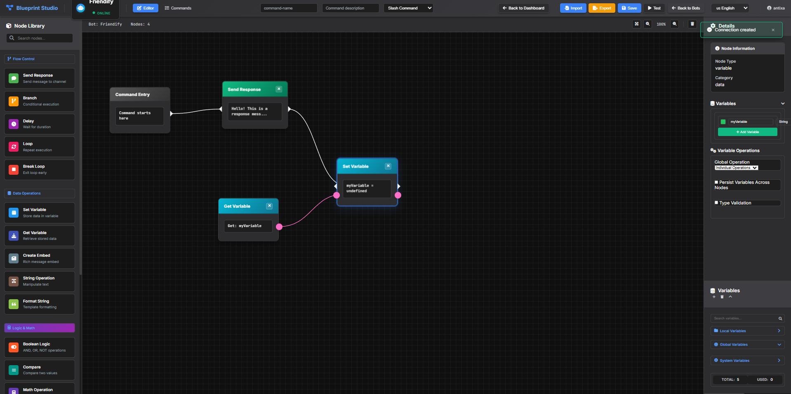The width and height of the screenshot is (791, 394).
Task: Close the Send Response node
Action: pos(279,89)
